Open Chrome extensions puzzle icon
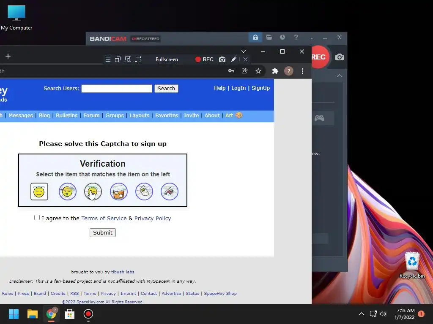Viewport: 433px width, 324px height. (x=275, y=71)
